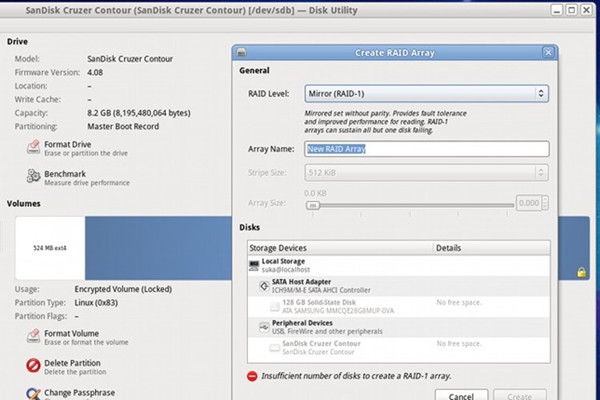600x400 pixels.
Task: Select the Local Storage tree row
Action: pos(398,265)
